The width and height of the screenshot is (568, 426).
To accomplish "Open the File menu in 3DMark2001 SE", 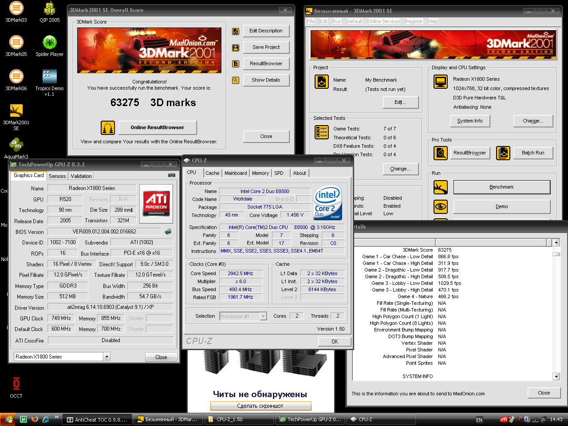I will click(x=311, y=21).
